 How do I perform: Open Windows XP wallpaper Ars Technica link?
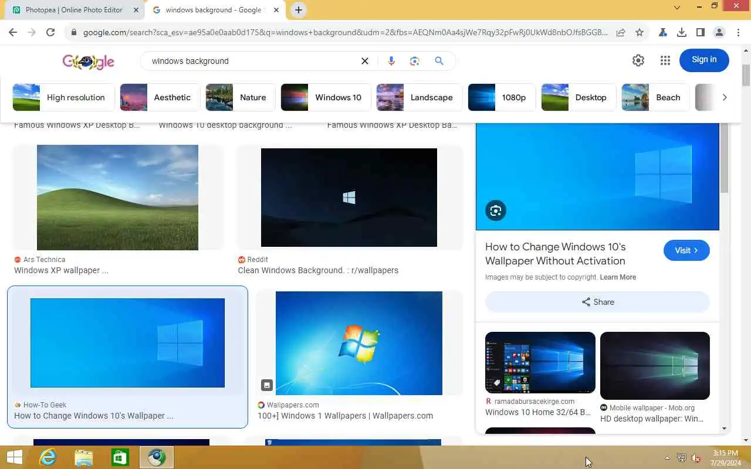(61, 270)
